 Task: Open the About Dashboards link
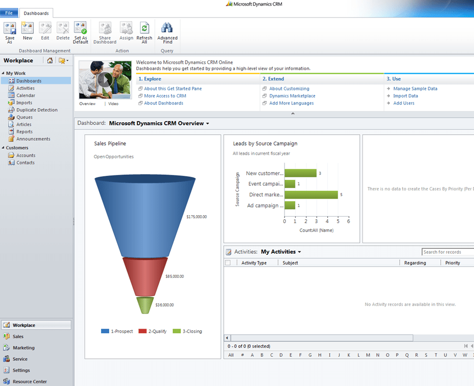pos(163,103)
